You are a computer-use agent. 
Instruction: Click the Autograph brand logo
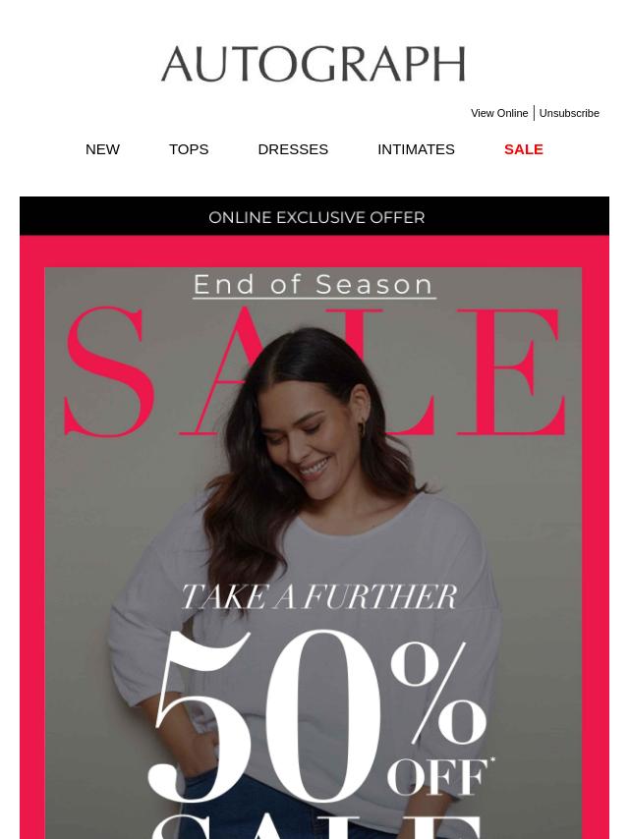click(x=314, y=64)
